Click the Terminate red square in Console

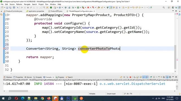pos(130,77)
